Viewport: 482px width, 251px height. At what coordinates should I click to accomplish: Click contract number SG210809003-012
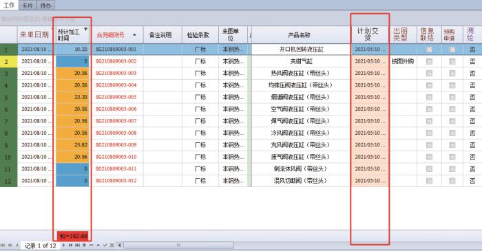116,181
